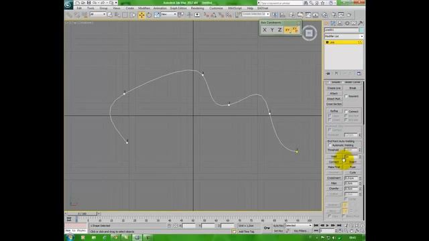Select the Smooth radio option
This screenshot has width=429, height=241.
[330, 82]
